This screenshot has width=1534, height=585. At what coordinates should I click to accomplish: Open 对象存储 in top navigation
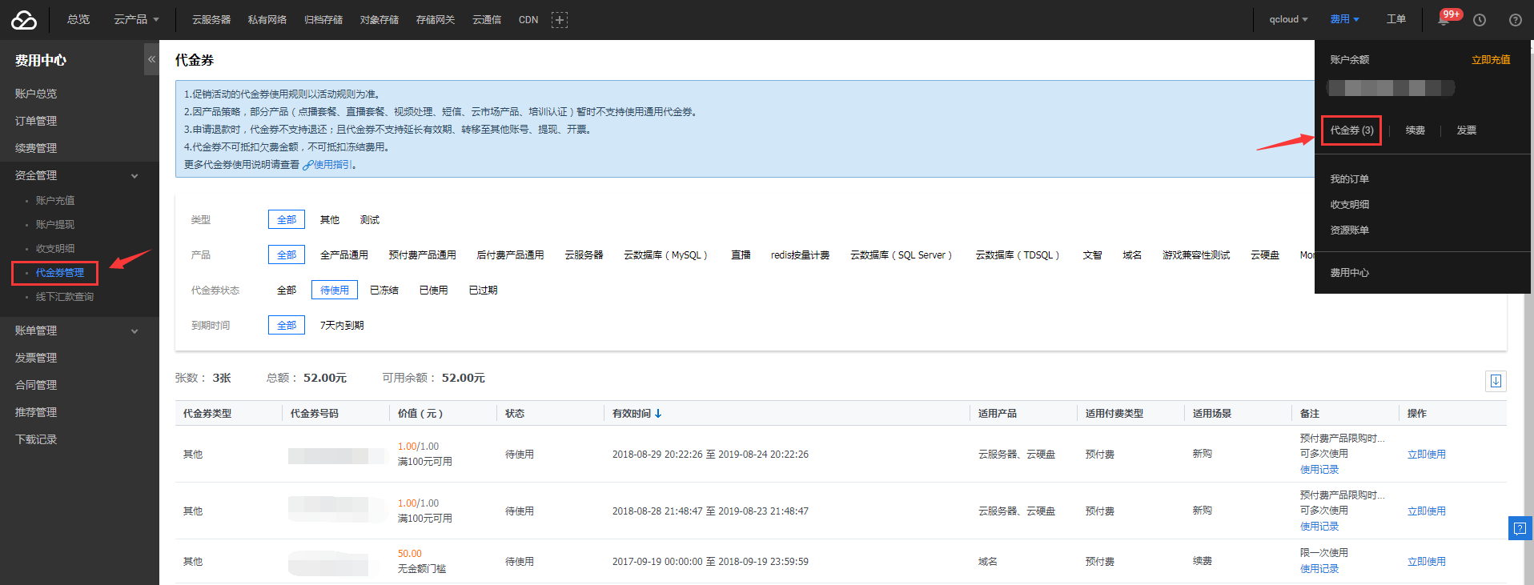[x=379, y=20]
